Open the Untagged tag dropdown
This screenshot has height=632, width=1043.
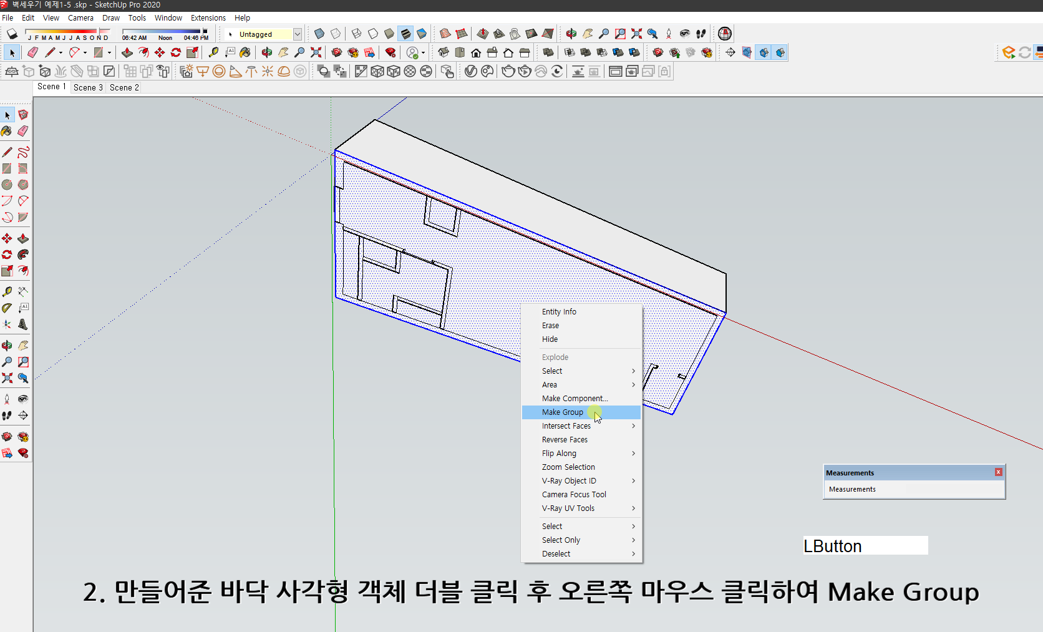(298, 34)
